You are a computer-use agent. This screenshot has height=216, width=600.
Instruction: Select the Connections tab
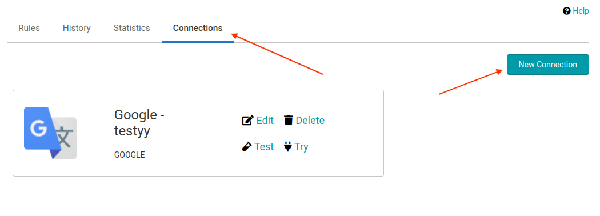(198, 28)
